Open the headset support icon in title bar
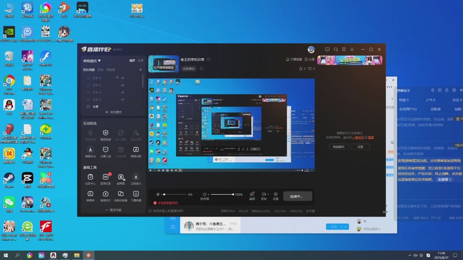This screenshot has width=463, height=260. point(336,49)
